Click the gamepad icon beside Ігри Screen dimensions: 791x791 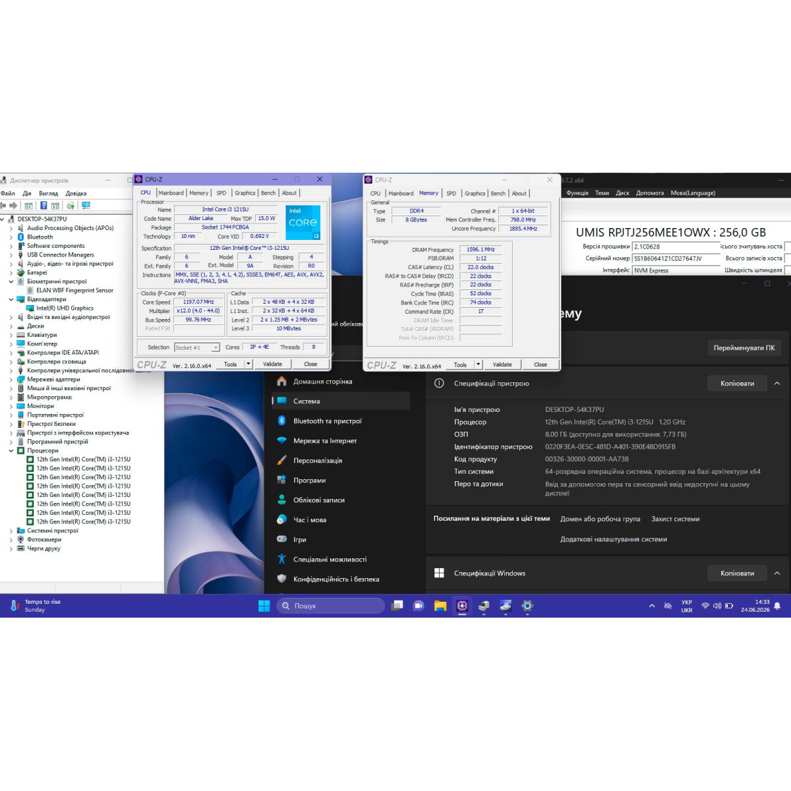pos(281,539)
